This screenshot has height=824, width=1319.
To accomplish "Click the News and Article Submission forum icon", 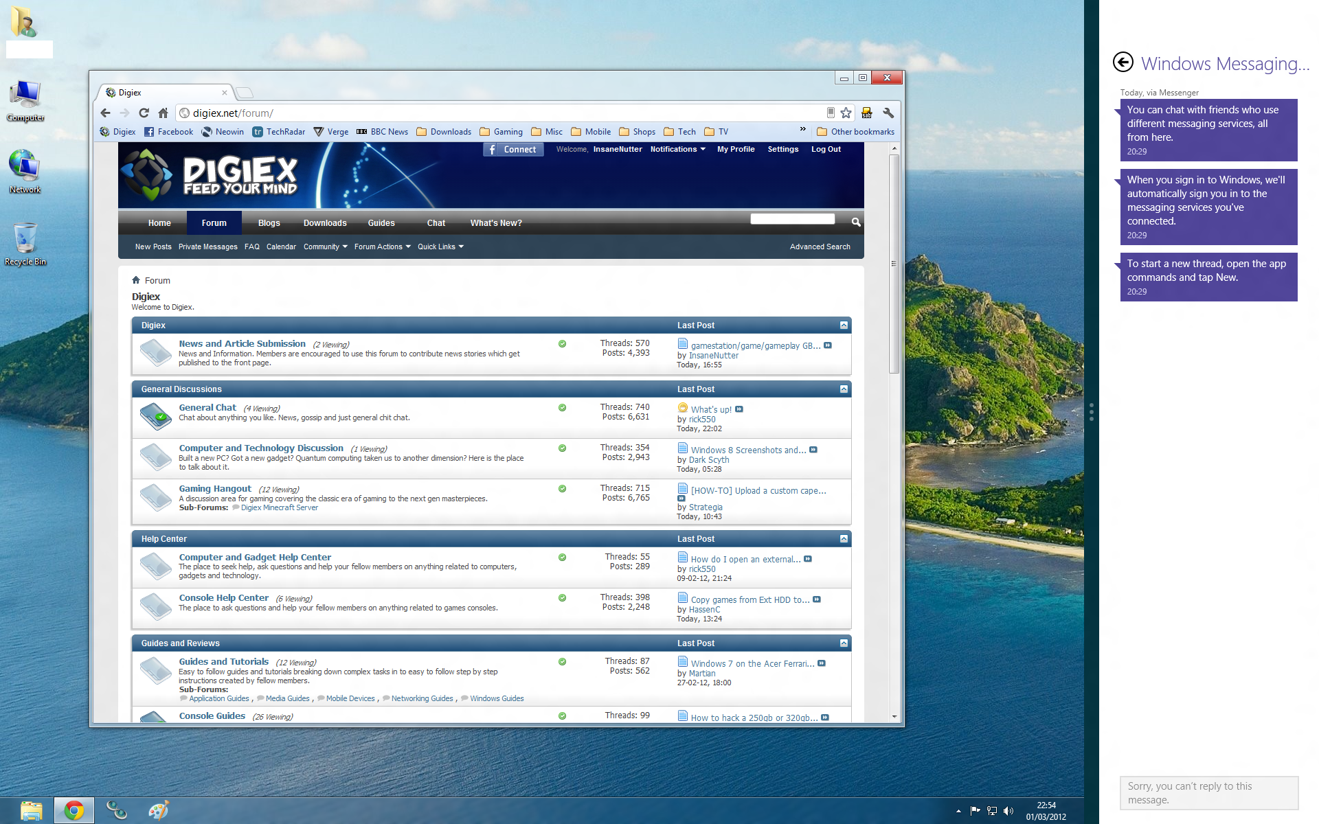I will [155, 353].
